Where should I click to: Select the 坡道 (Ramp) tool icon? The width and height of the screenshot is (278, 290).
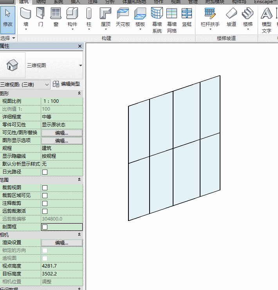click(x=231, y=13)
